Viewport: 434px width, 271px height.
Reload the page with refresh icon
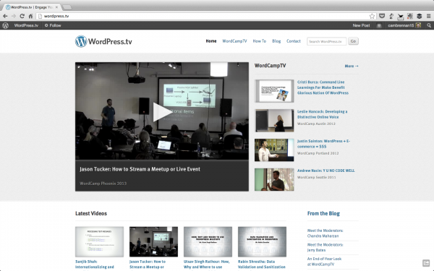click(22, 16)
